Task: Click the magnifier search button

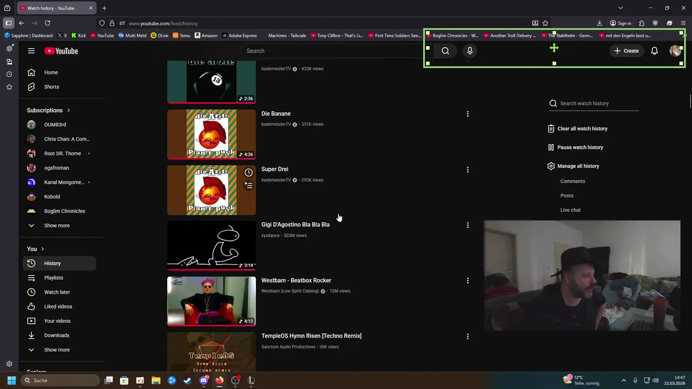Action: (445, 51)
